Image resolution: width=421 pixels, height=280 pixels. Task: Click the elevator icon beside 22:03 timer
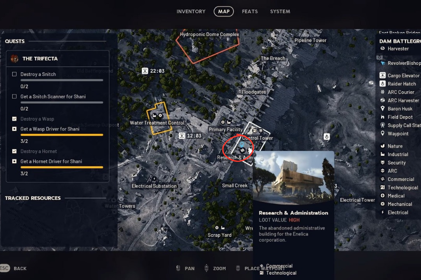tap(145, 71)
